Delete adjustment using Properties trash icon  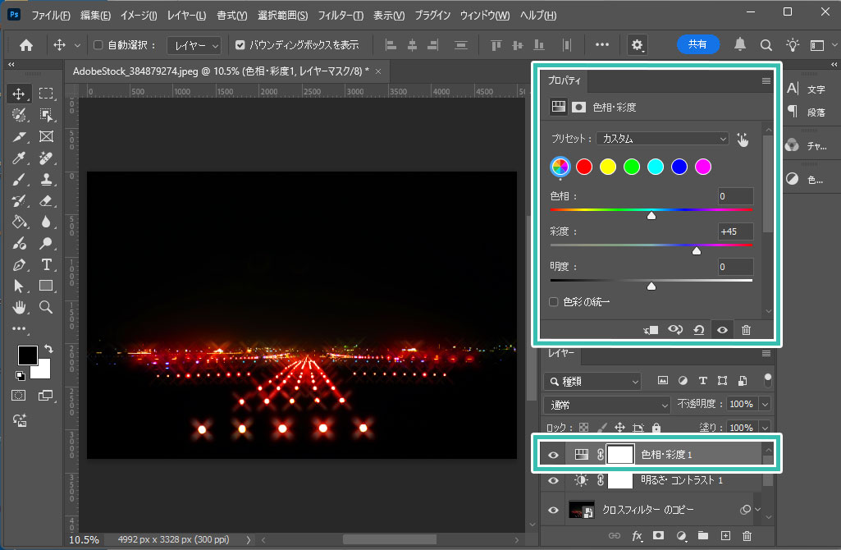[x=746, y=329]
